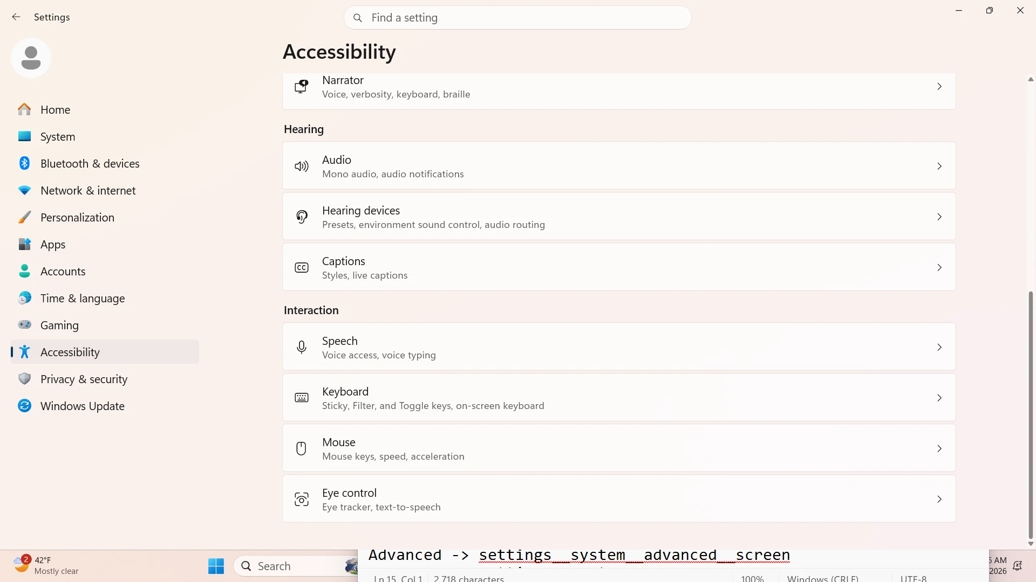Expand the Captions row chevron
Image resolution: width=1036 pixels, height=582 pixels.
coord(939,267)
